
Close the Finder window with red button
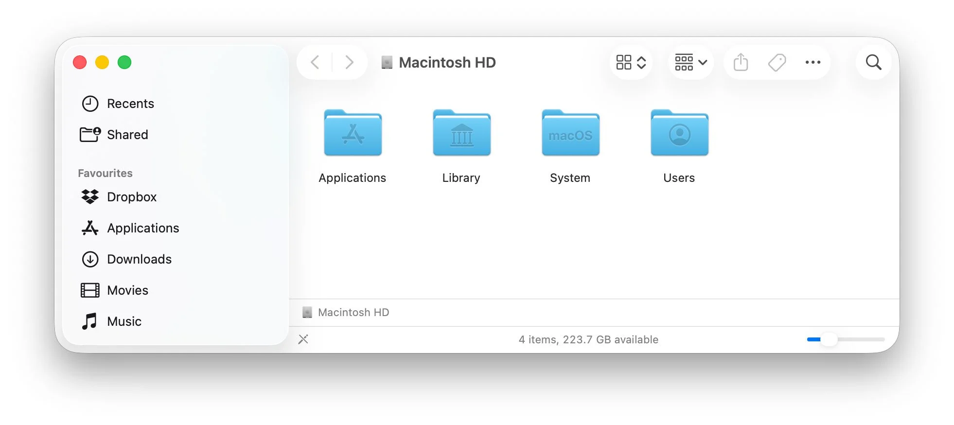pyautogui.click(x=80, y=62)
